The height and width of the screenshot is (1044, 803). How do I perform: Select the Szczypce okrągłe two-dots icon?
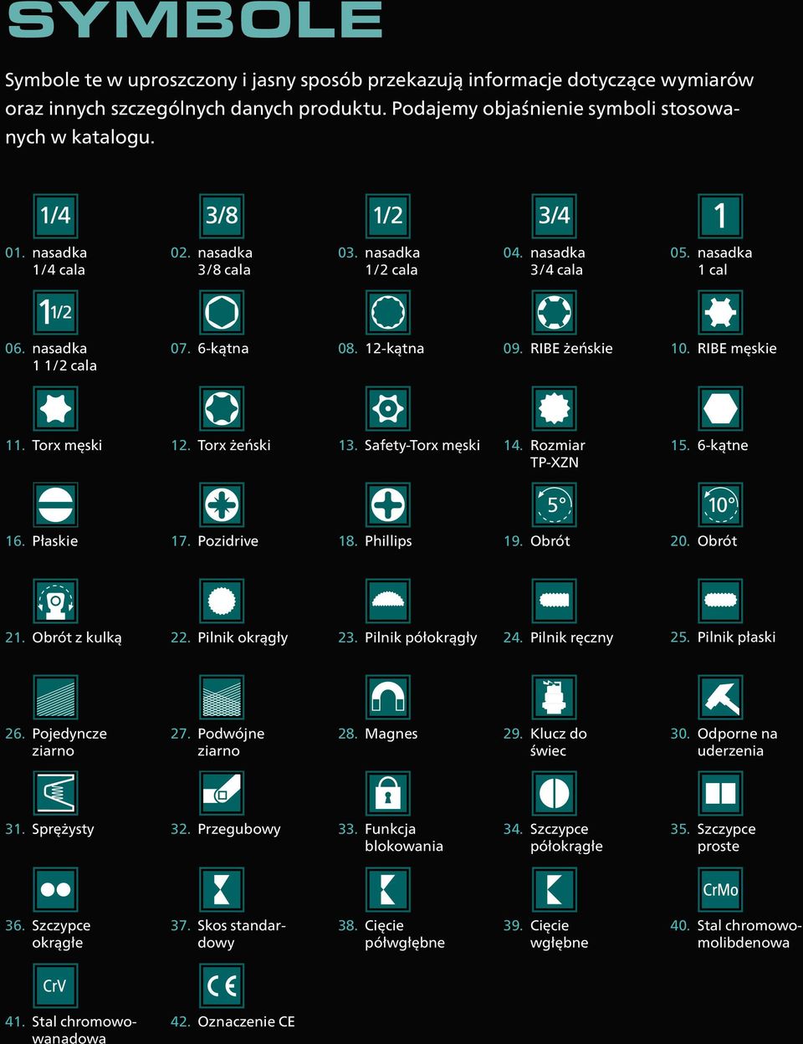pos(55,889)
